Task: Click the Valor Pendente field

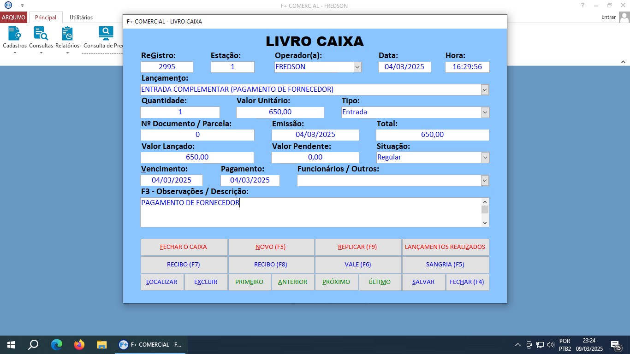Action: pyautogui.click(x=315, y=157)
